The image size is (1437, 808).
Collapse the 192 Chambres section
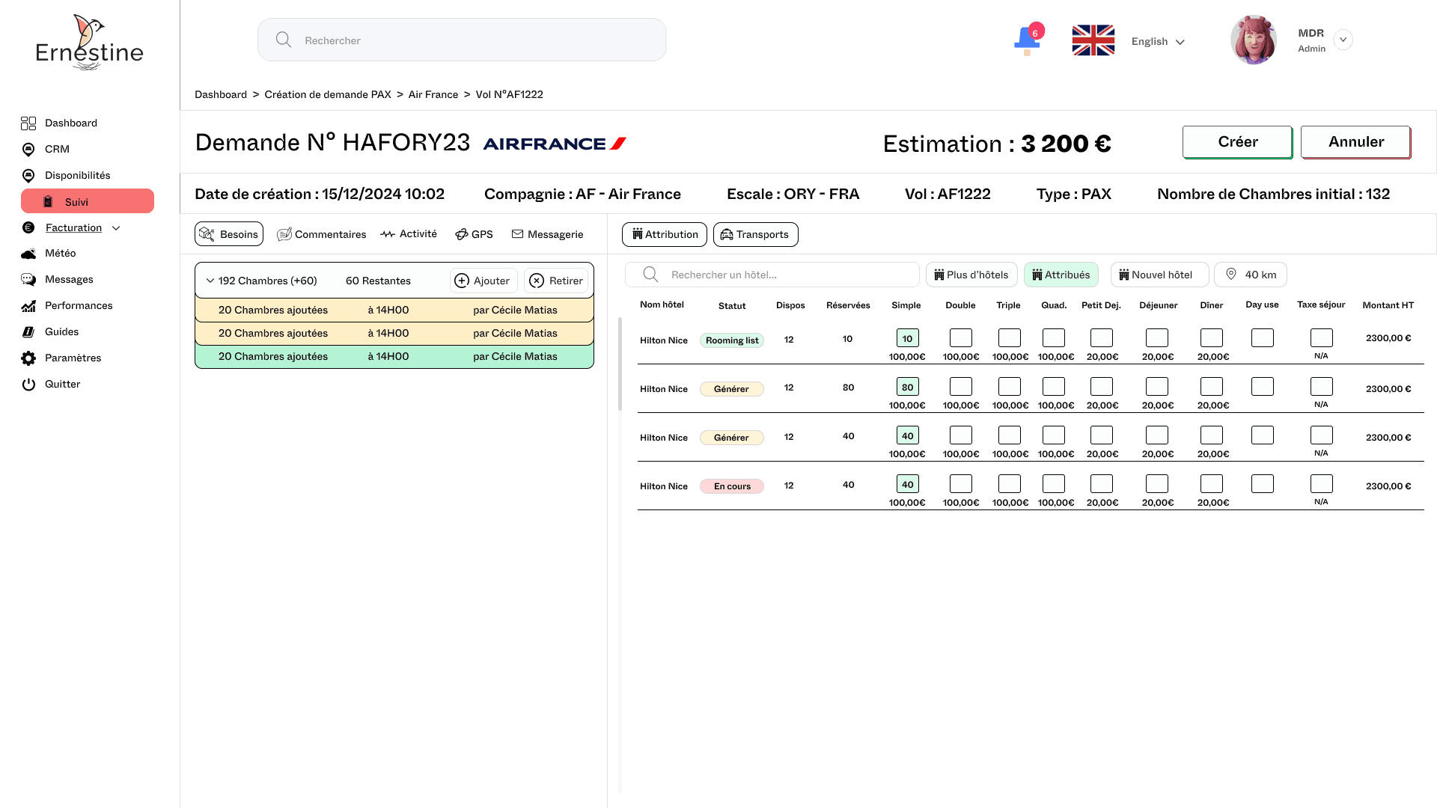(x=210, y=281)
